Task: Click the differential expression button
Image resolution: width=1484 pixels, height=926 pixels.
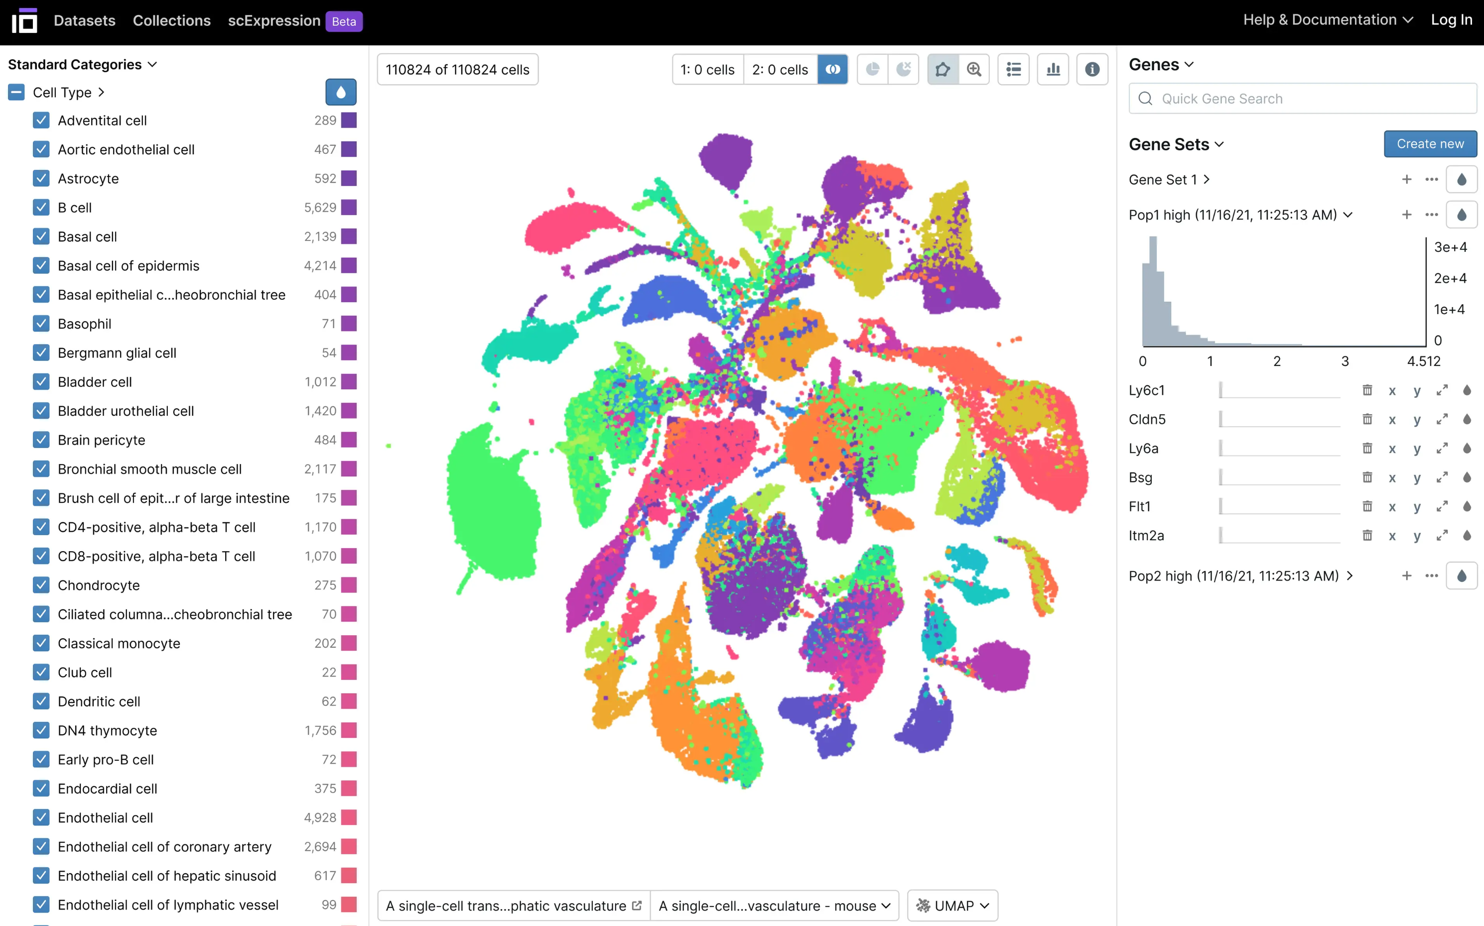Action: (833, 69)
